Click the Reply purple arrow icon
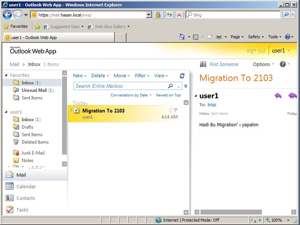300x225 pixels. tap(278, 95)
